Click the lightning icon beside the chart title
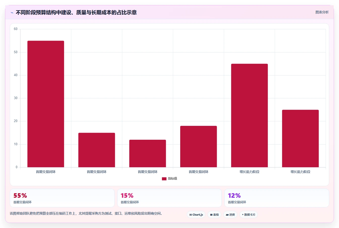339x228 pixels. coord(12,13)
